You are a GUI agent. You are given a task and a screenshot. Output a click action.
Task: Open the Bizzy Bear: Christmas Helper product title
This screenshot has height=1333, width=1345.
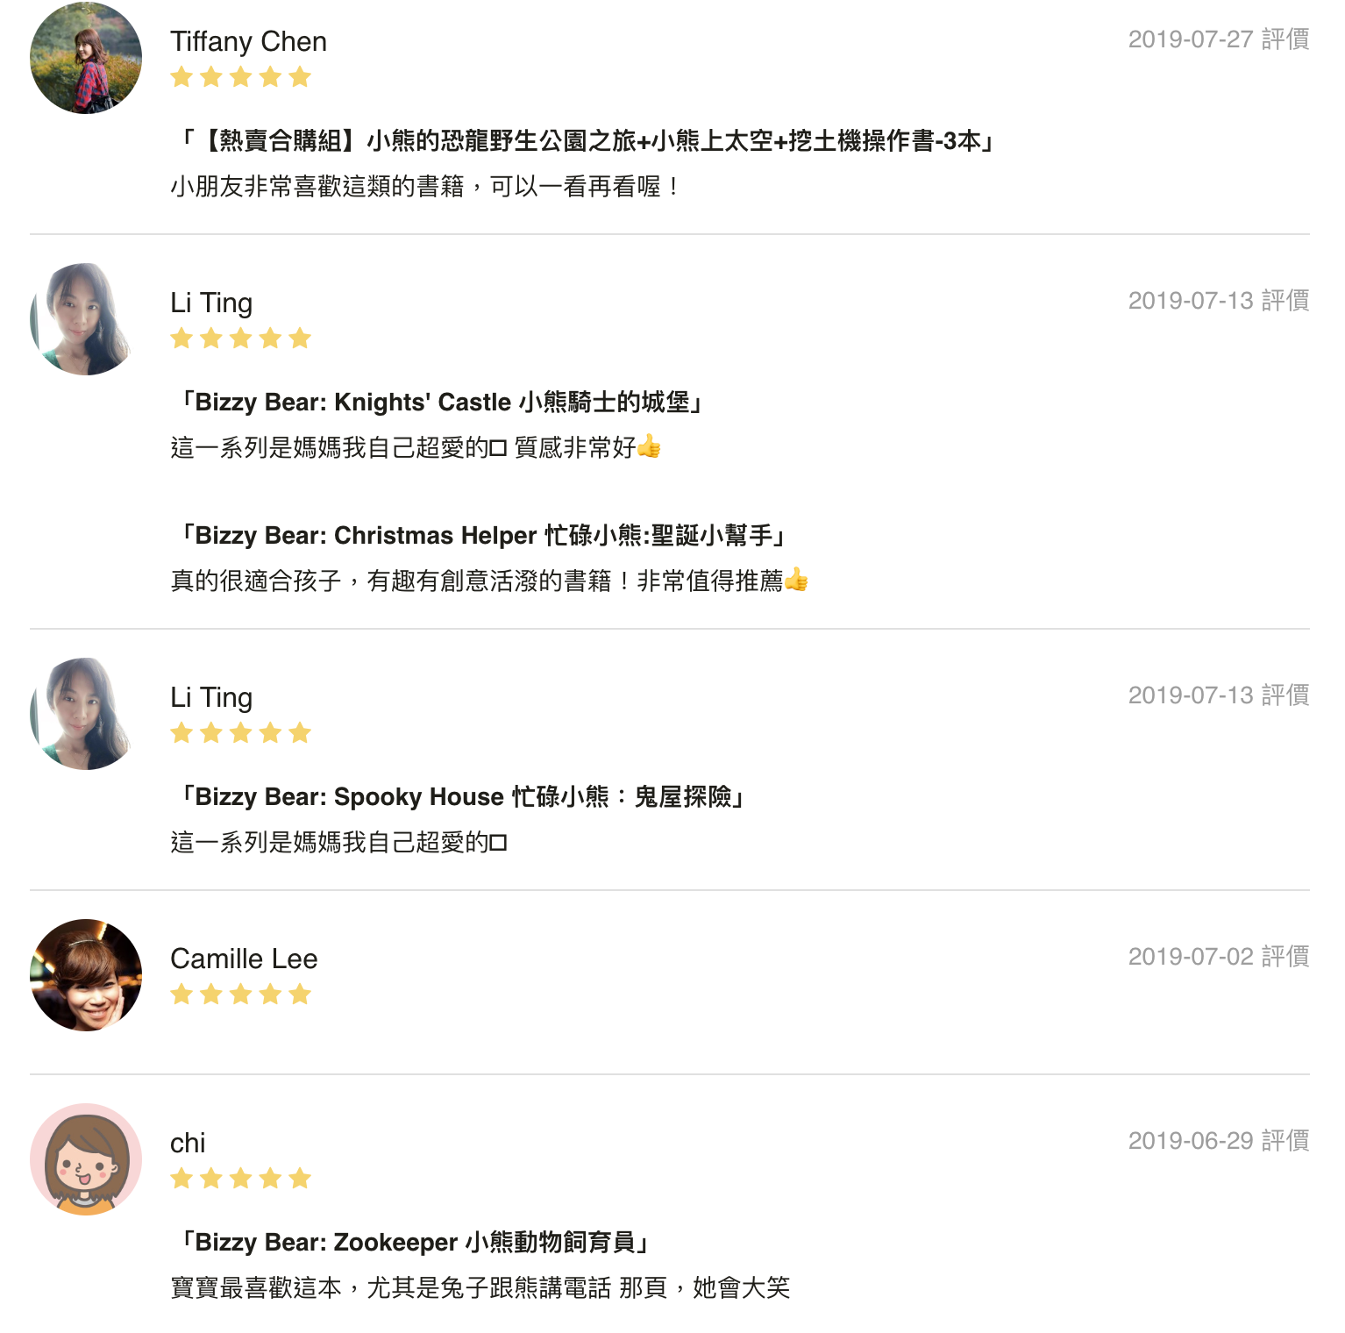[x=481, y=535]
